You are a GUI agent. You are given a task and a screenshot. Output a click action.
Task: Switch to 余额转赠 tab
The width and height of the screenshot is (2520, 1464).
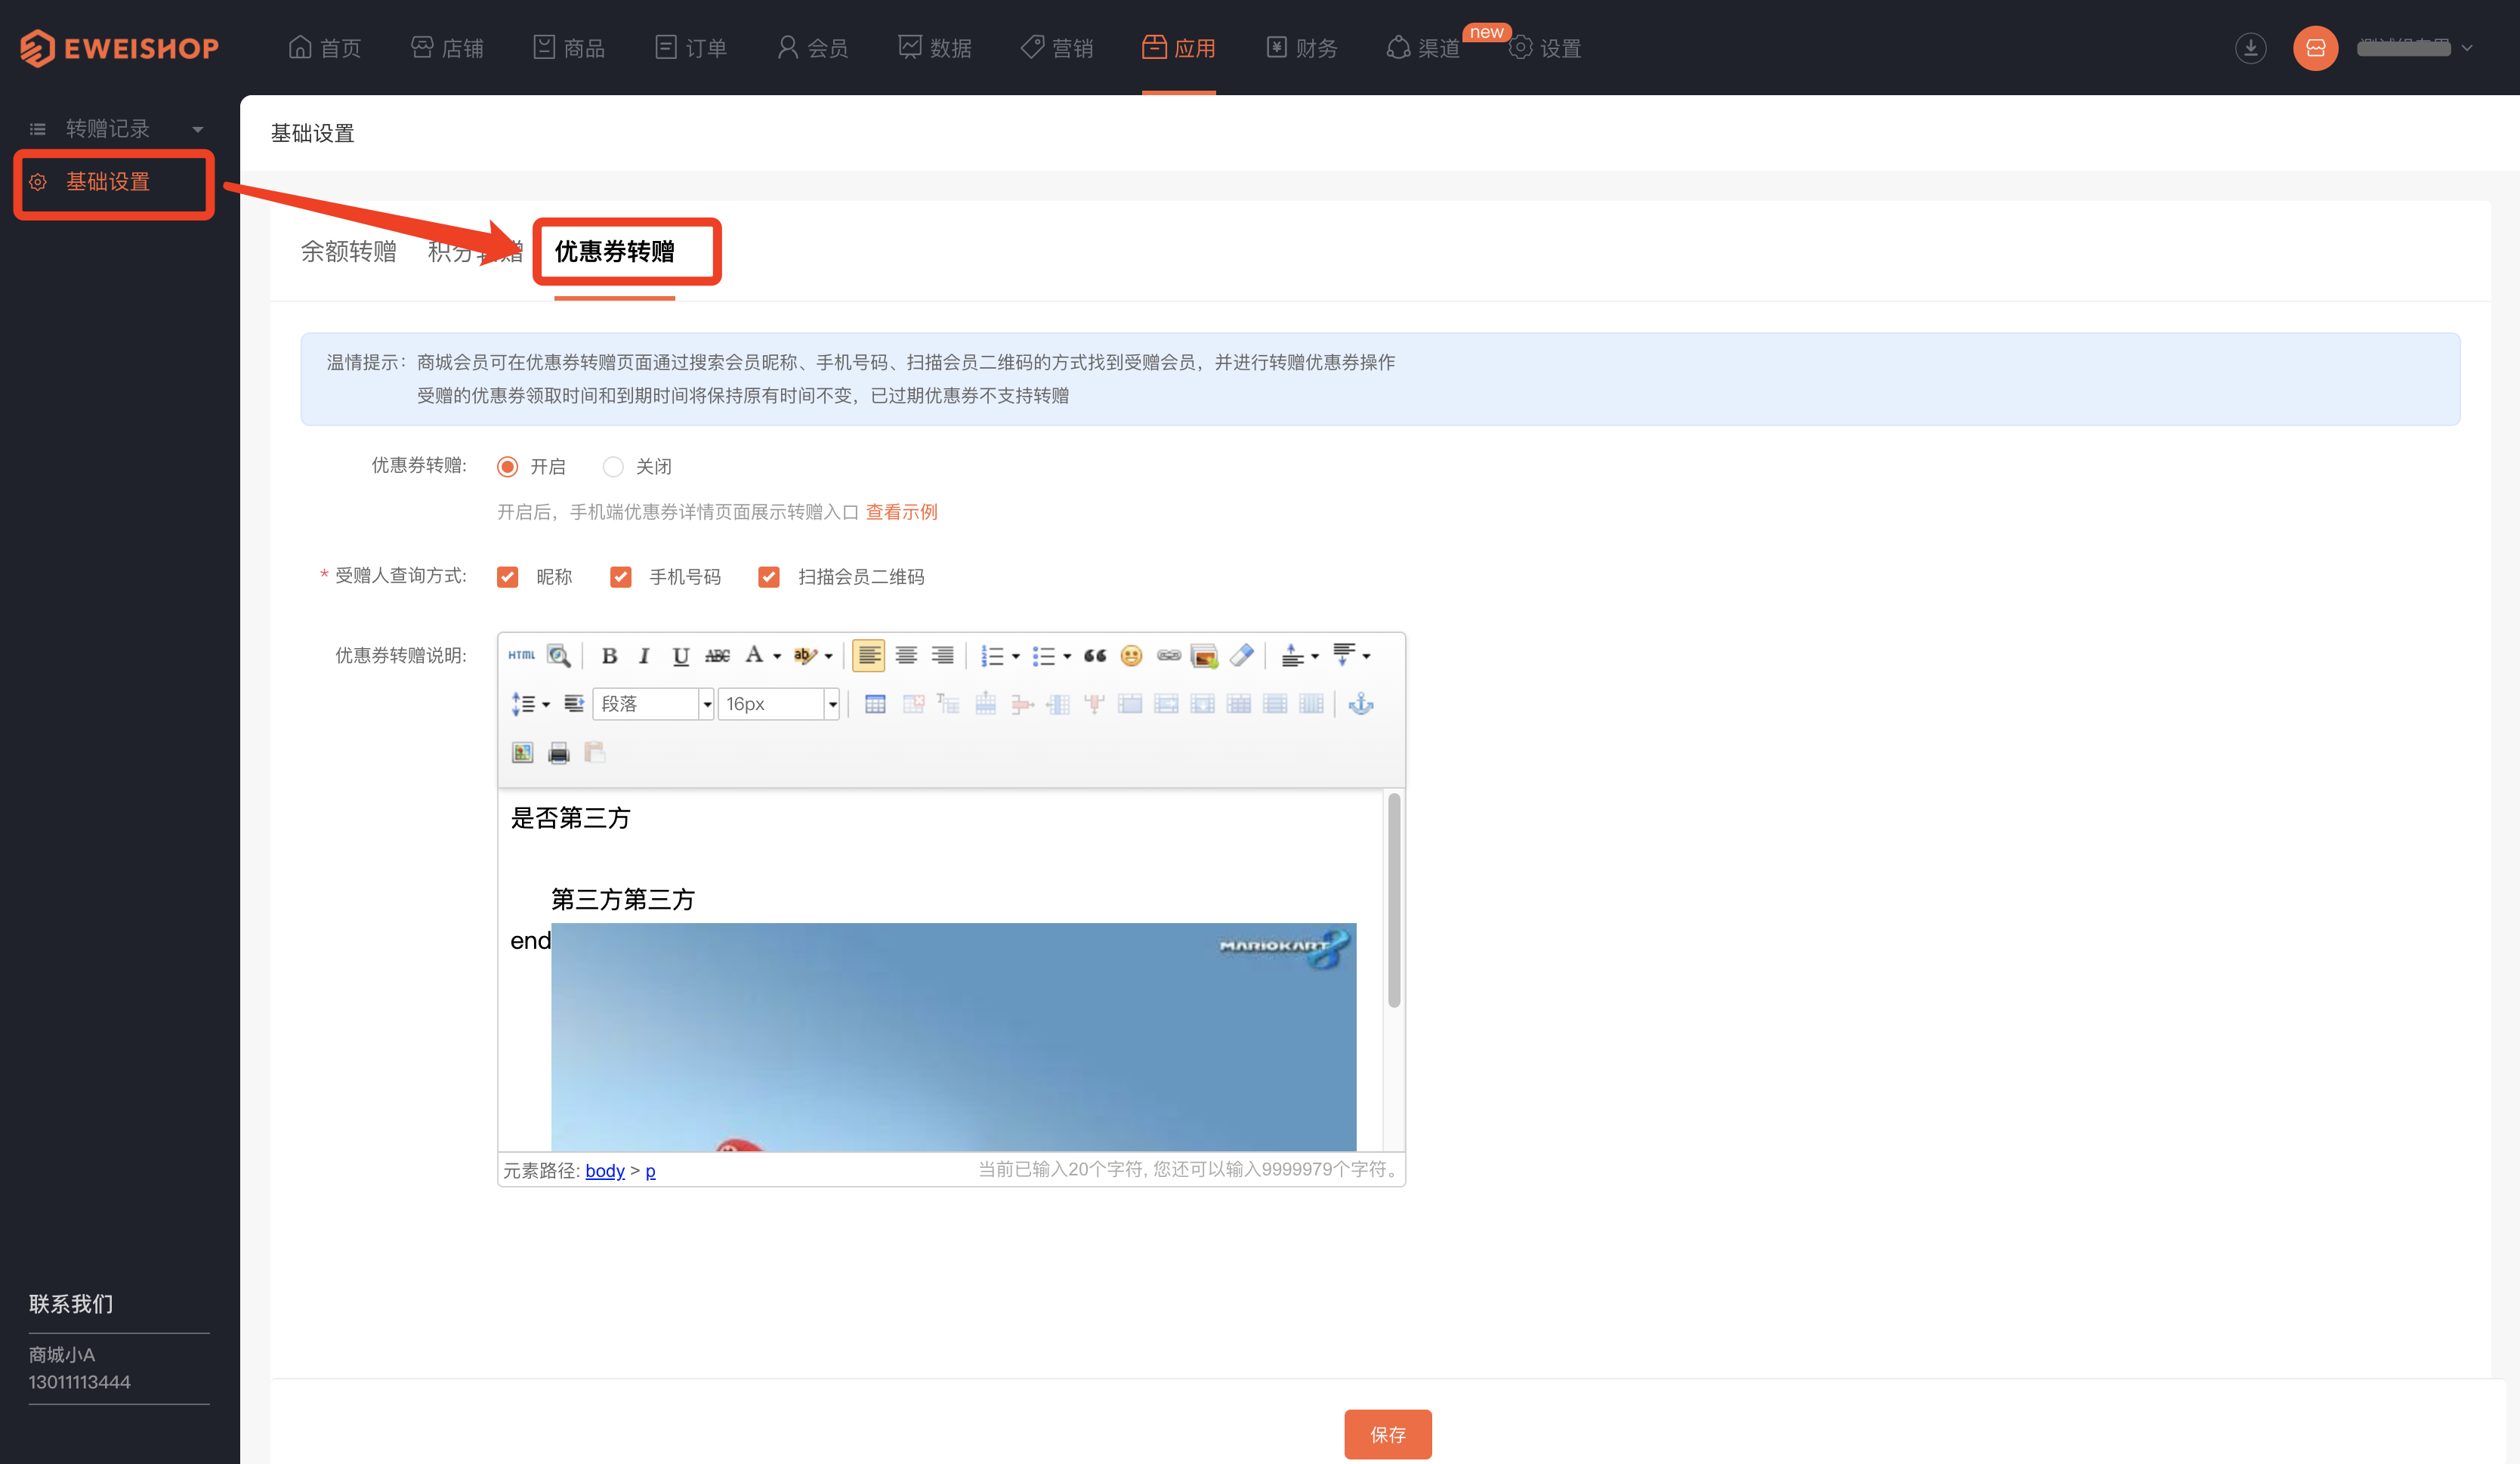(349, 252)
